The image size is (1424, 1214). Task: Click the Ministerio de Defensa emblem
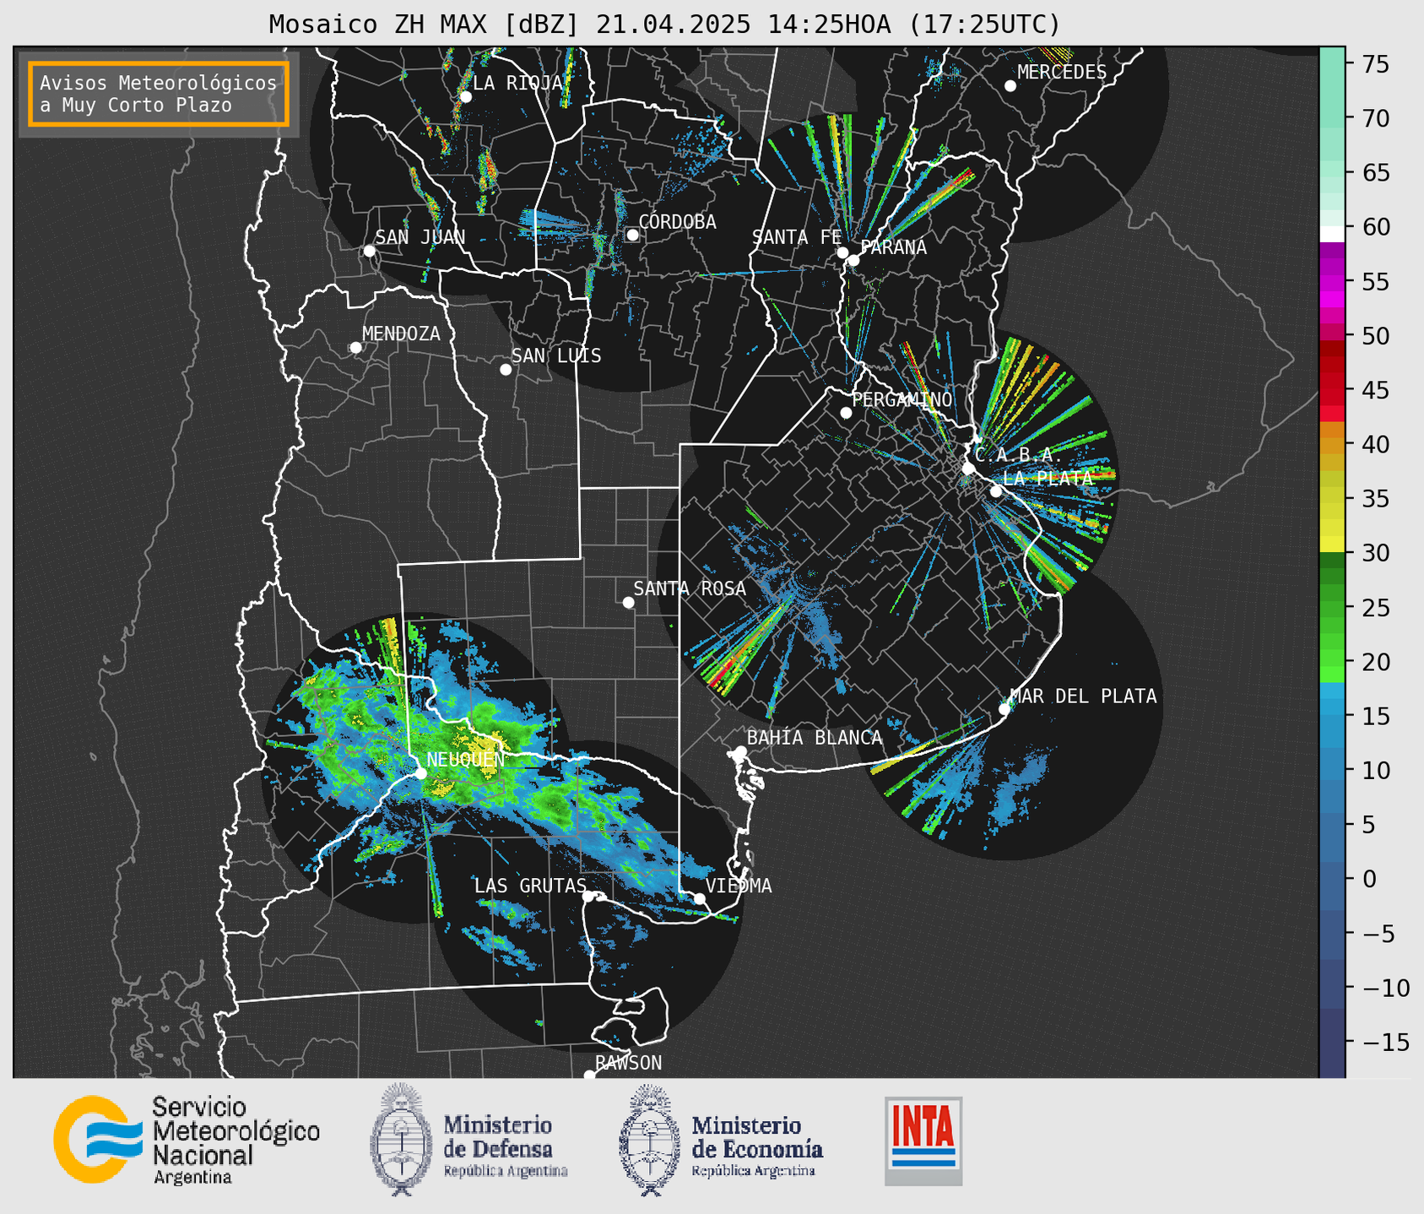(x=400, y=1139)
